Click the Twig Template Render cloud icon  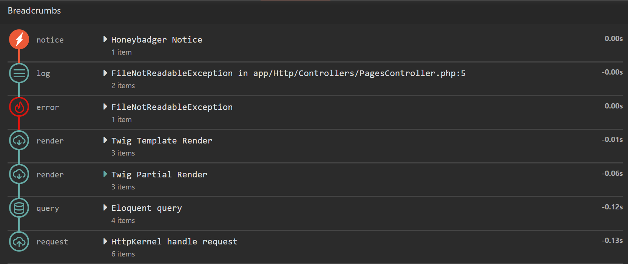(19, 141)
